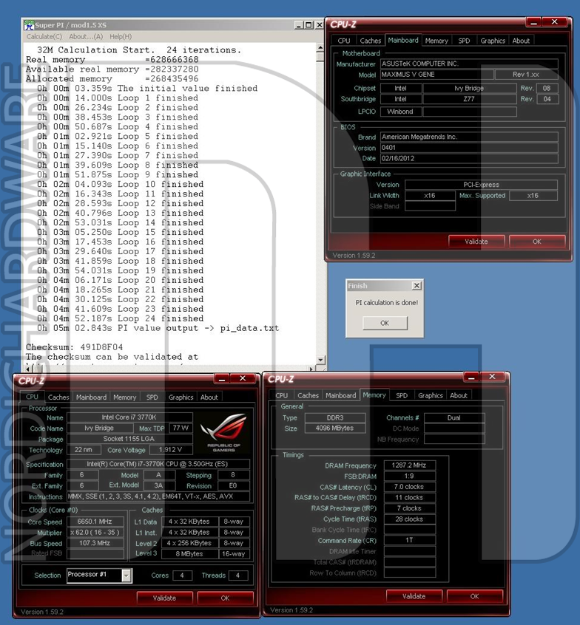This screenshot has width=580, height=625.
Task: Close the CPU-Z window showing Processor info
Action: pos(242,379)
